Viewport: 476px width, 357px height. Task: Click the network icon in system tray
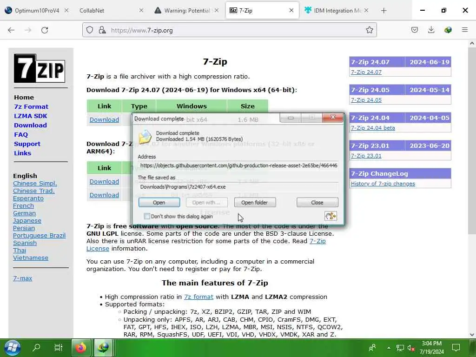(400, 348)
